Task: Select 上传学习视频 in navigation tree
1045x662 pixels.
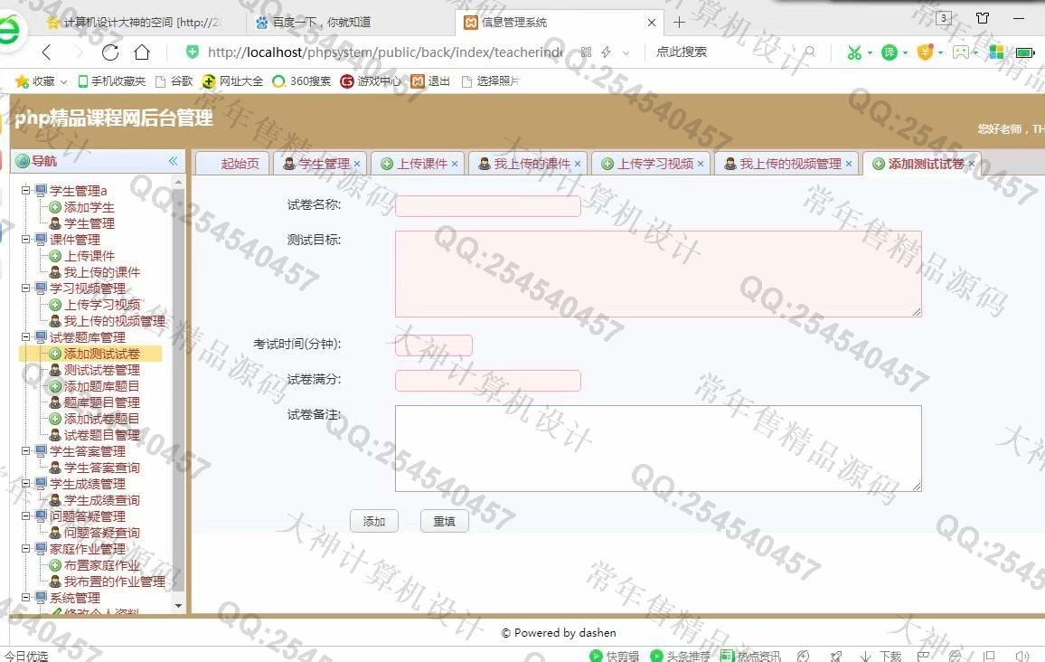Action: pos(102,305)
